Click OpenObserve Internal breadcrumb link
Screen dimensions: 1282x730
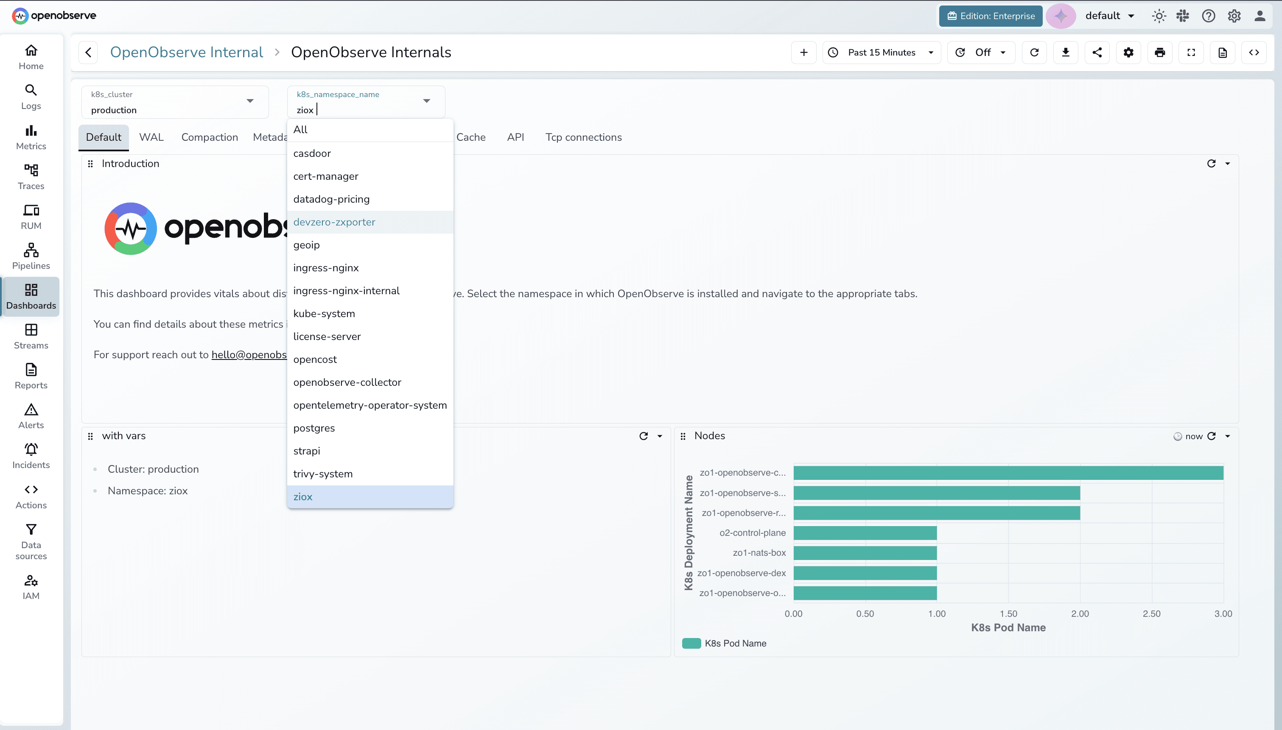pyautogui.click(x=186, y=52)
